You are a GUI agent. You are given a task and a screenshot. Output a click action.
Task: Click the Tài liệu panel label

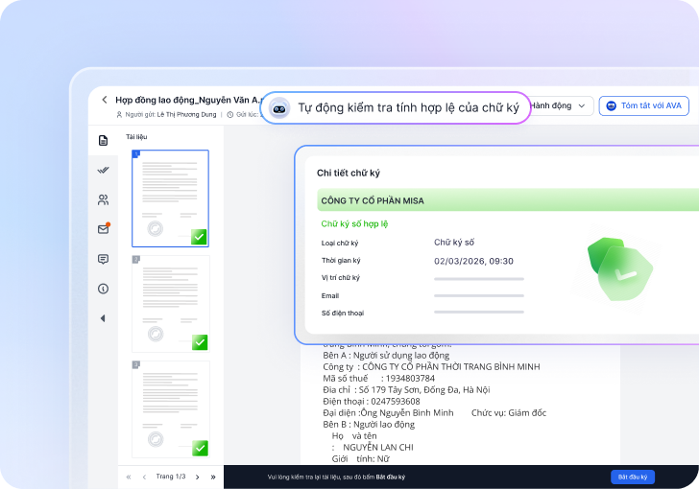coord(136,137)
